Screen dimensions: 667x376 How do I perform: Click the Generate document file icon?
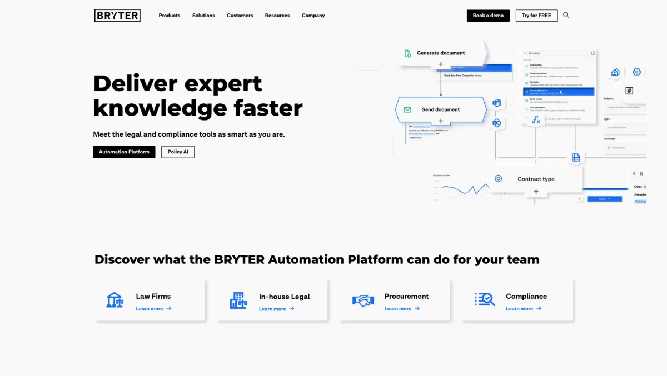click(407, 53)
